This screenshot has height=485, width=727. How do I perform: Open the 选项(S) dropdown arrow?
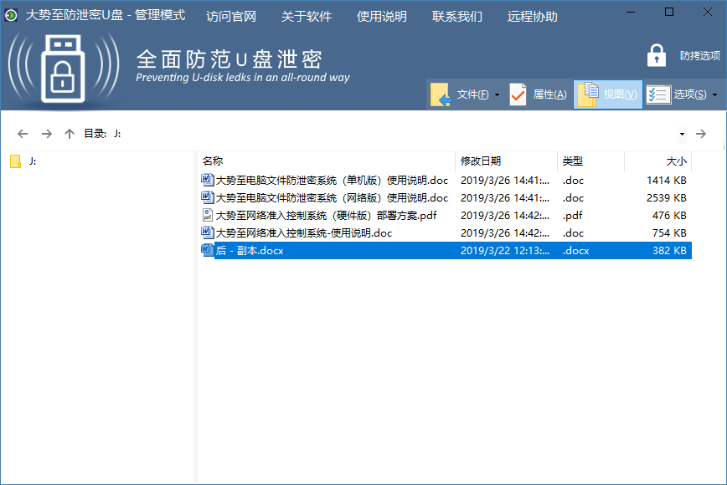coord(714,94)
